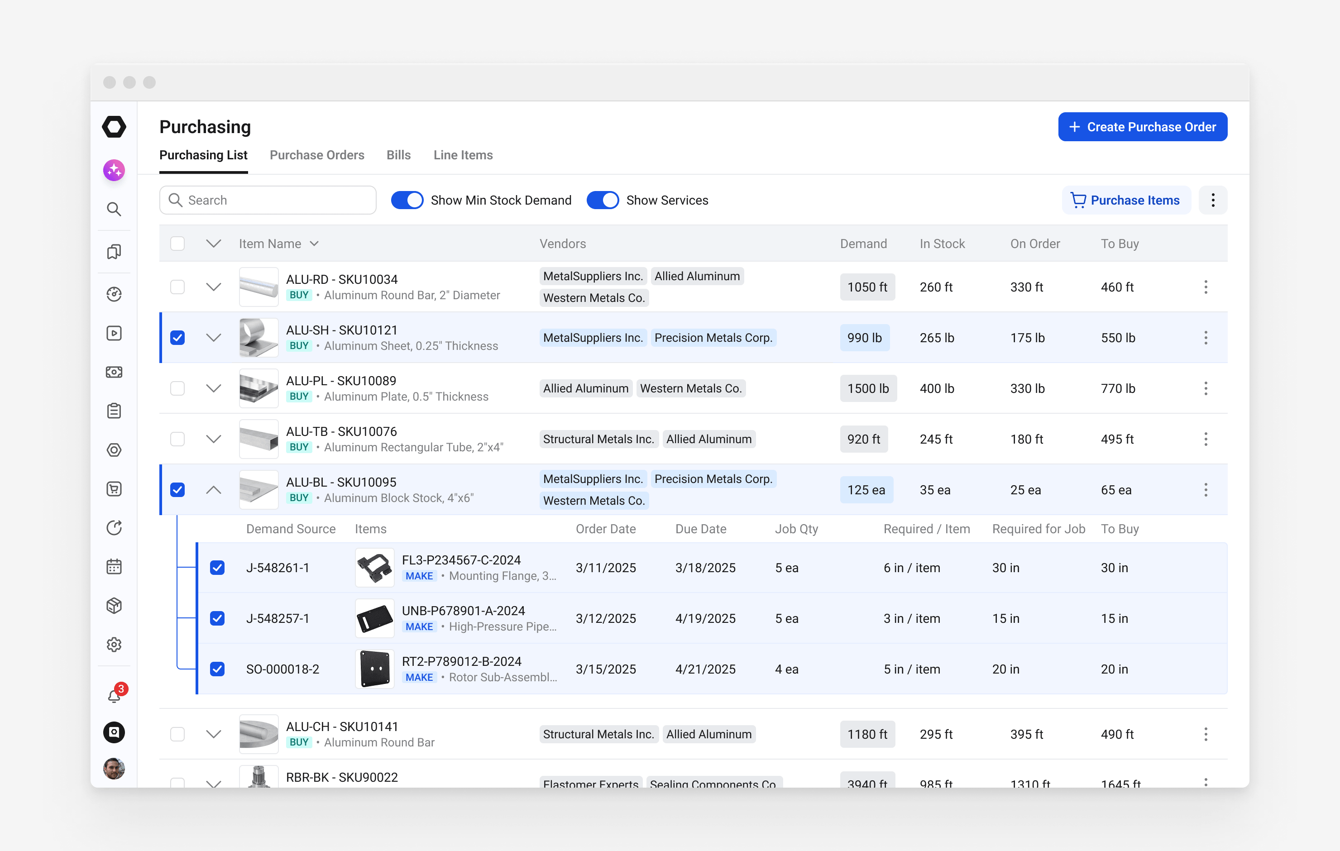
Task: Expand the ALU-CH - SKU10141 row
Action: pos(214,734)
